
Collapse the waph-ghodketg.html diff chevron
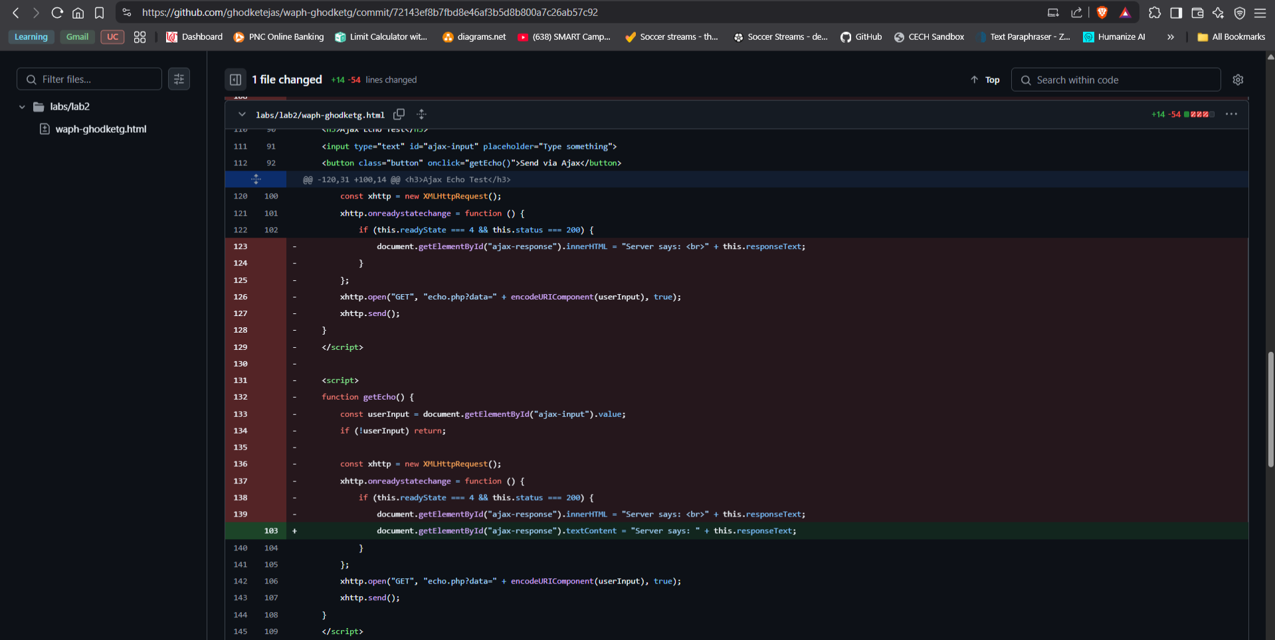(242, 114)
